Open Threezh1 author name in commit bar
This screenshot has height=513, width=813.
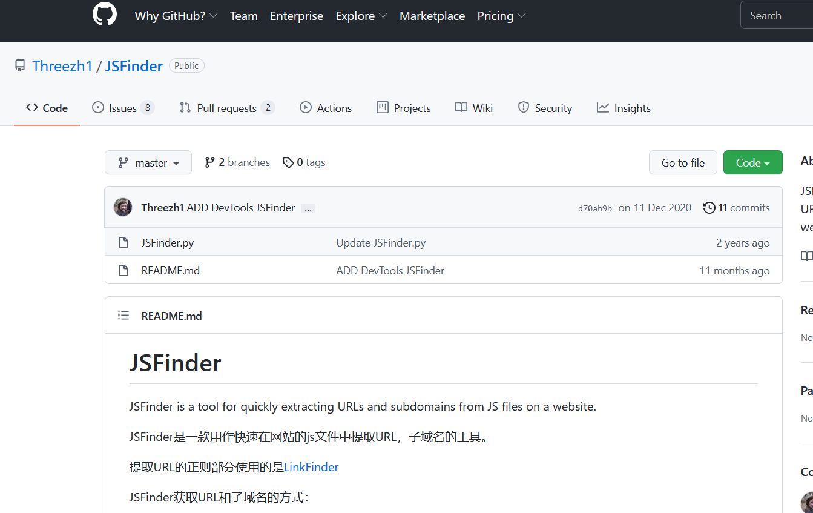pos(162,208)
